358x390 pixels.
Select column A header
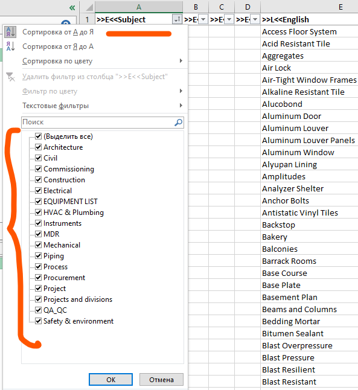pyautogui.click(x=139, y=7)
